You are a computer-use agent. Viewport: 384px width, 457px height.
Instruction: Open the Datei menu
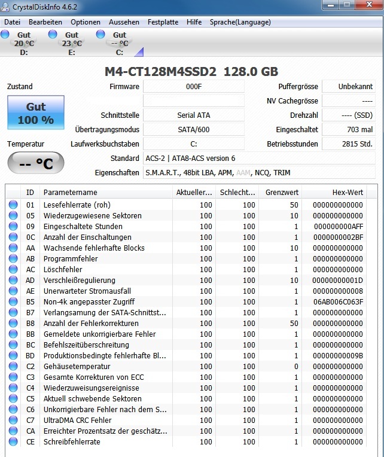pyautogui.click(x=12, y=22)
